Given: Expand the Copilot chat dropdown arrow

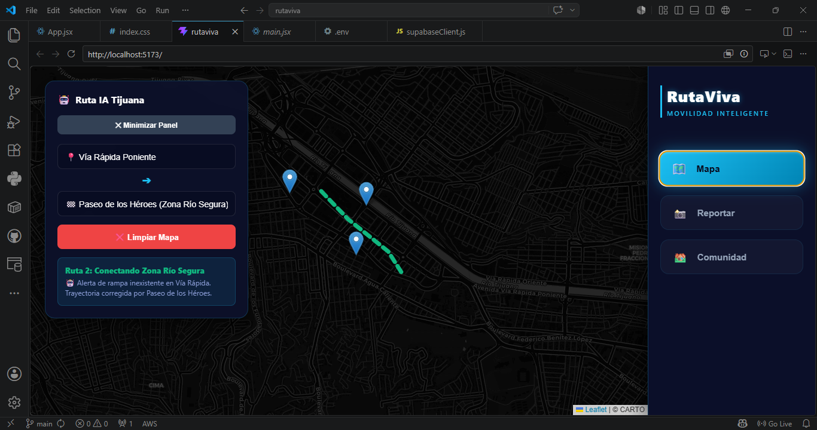Looking at the screenshot, I should pos(572,10).
